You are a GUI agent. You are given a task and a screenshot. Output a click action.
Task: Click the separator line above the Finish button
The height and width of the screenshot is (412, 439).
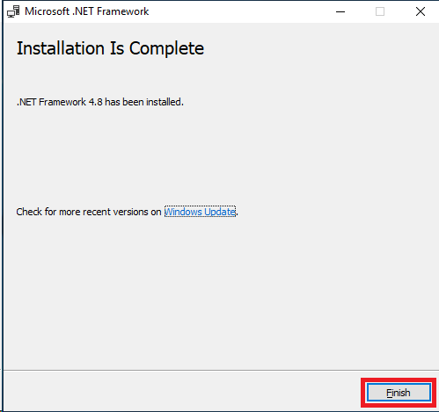pos(222,370)
